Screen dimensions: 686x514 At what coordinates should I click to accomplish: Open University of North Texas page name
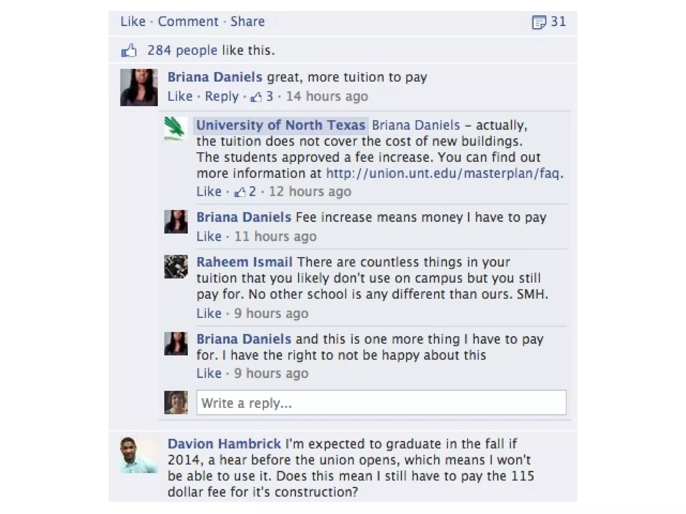[x=281, y=125]
